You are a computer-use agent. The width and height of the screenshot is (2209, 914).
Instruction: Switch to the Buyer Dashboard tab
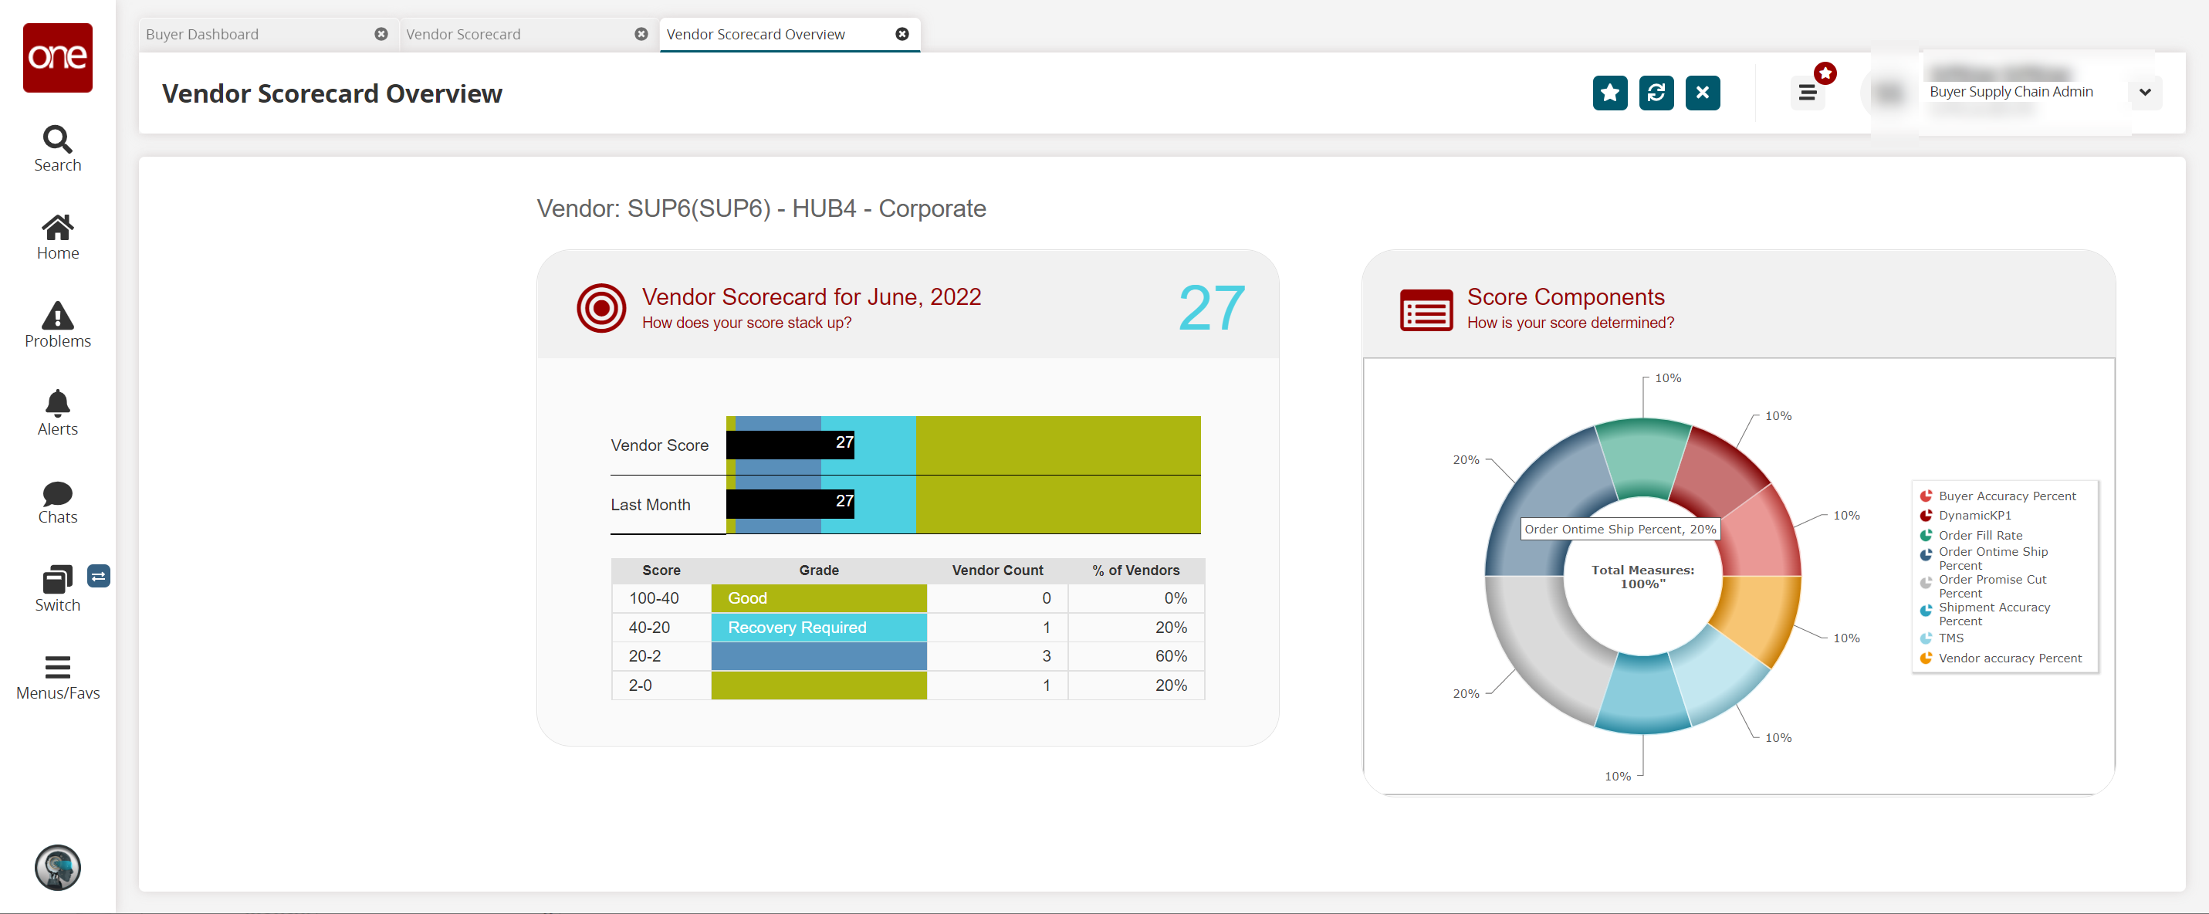tap(202, 34)
